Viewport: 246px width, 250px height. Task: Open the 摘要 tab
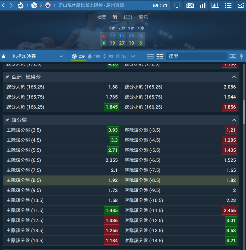click(102, 17)
